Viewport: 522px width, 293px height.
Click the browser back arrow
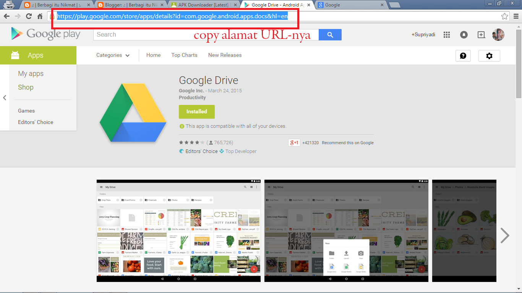[6, 16]
